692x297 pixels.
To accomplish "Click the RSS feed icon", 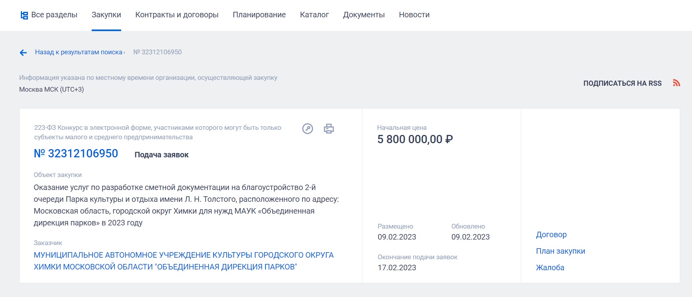I will (x=676, y=83).
